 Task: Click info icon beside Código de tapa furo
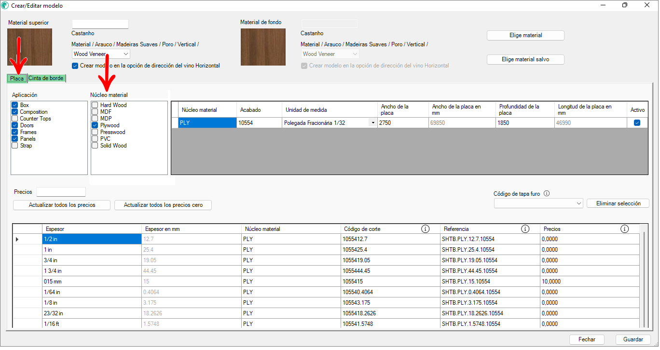tap(547, 194)
